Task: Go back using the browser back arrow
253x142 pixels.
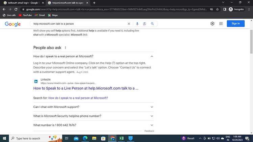Action: coord(4,9)
